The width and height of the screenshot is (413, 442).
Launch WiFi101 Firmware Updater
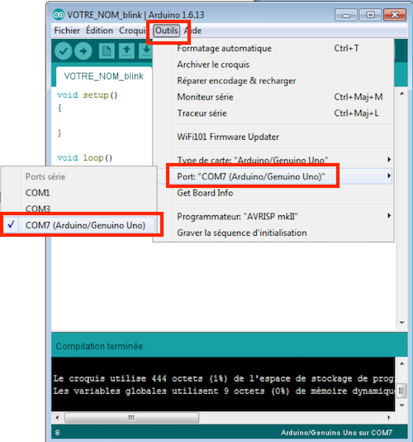[x=273, y=137]
